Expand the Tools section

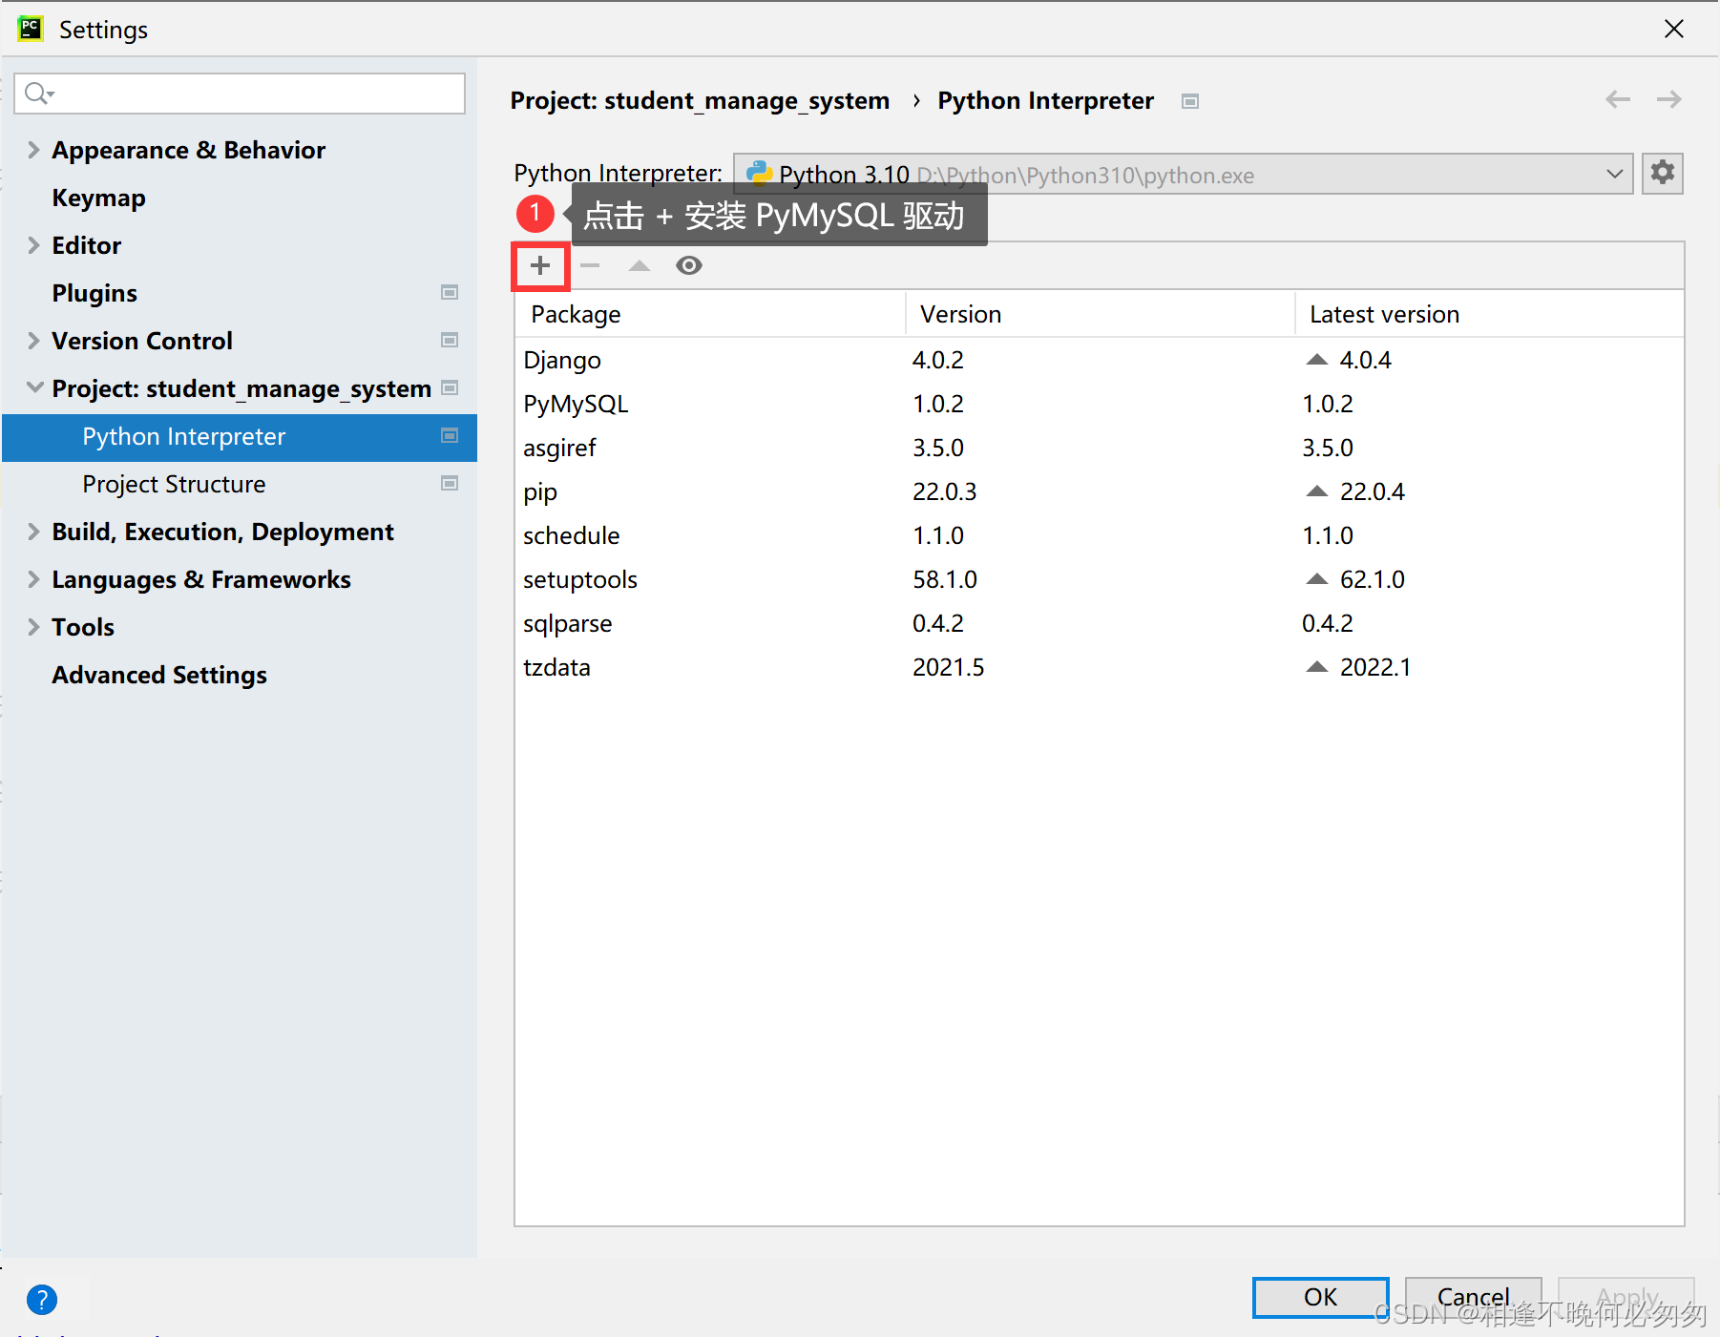click(x=33, y=627)
